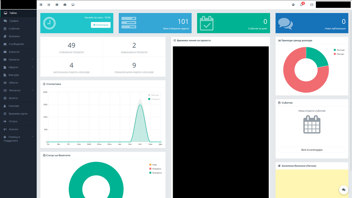Open График in the sidebar
This screenshot has height=198, width=352.
point(19,21)
